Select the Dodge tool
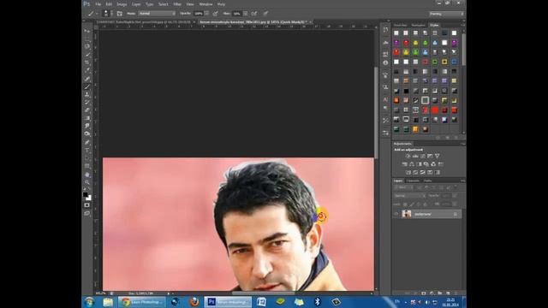The height and width of the screenshot is (308, 548). 87,133
